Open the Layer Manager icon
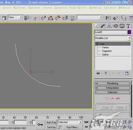Image resolution: width=133 pixels, height=130 pixels. click(x=124, y=18)
